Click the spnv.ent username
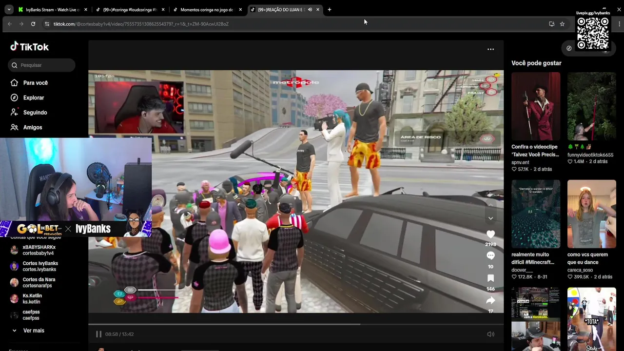 click(x=520, y=162)
